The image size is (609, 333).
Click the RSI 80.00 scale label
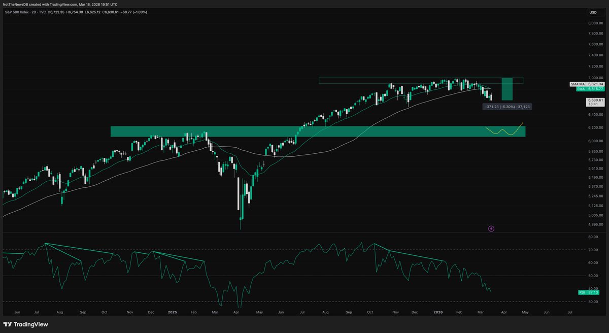pos(592,237)
